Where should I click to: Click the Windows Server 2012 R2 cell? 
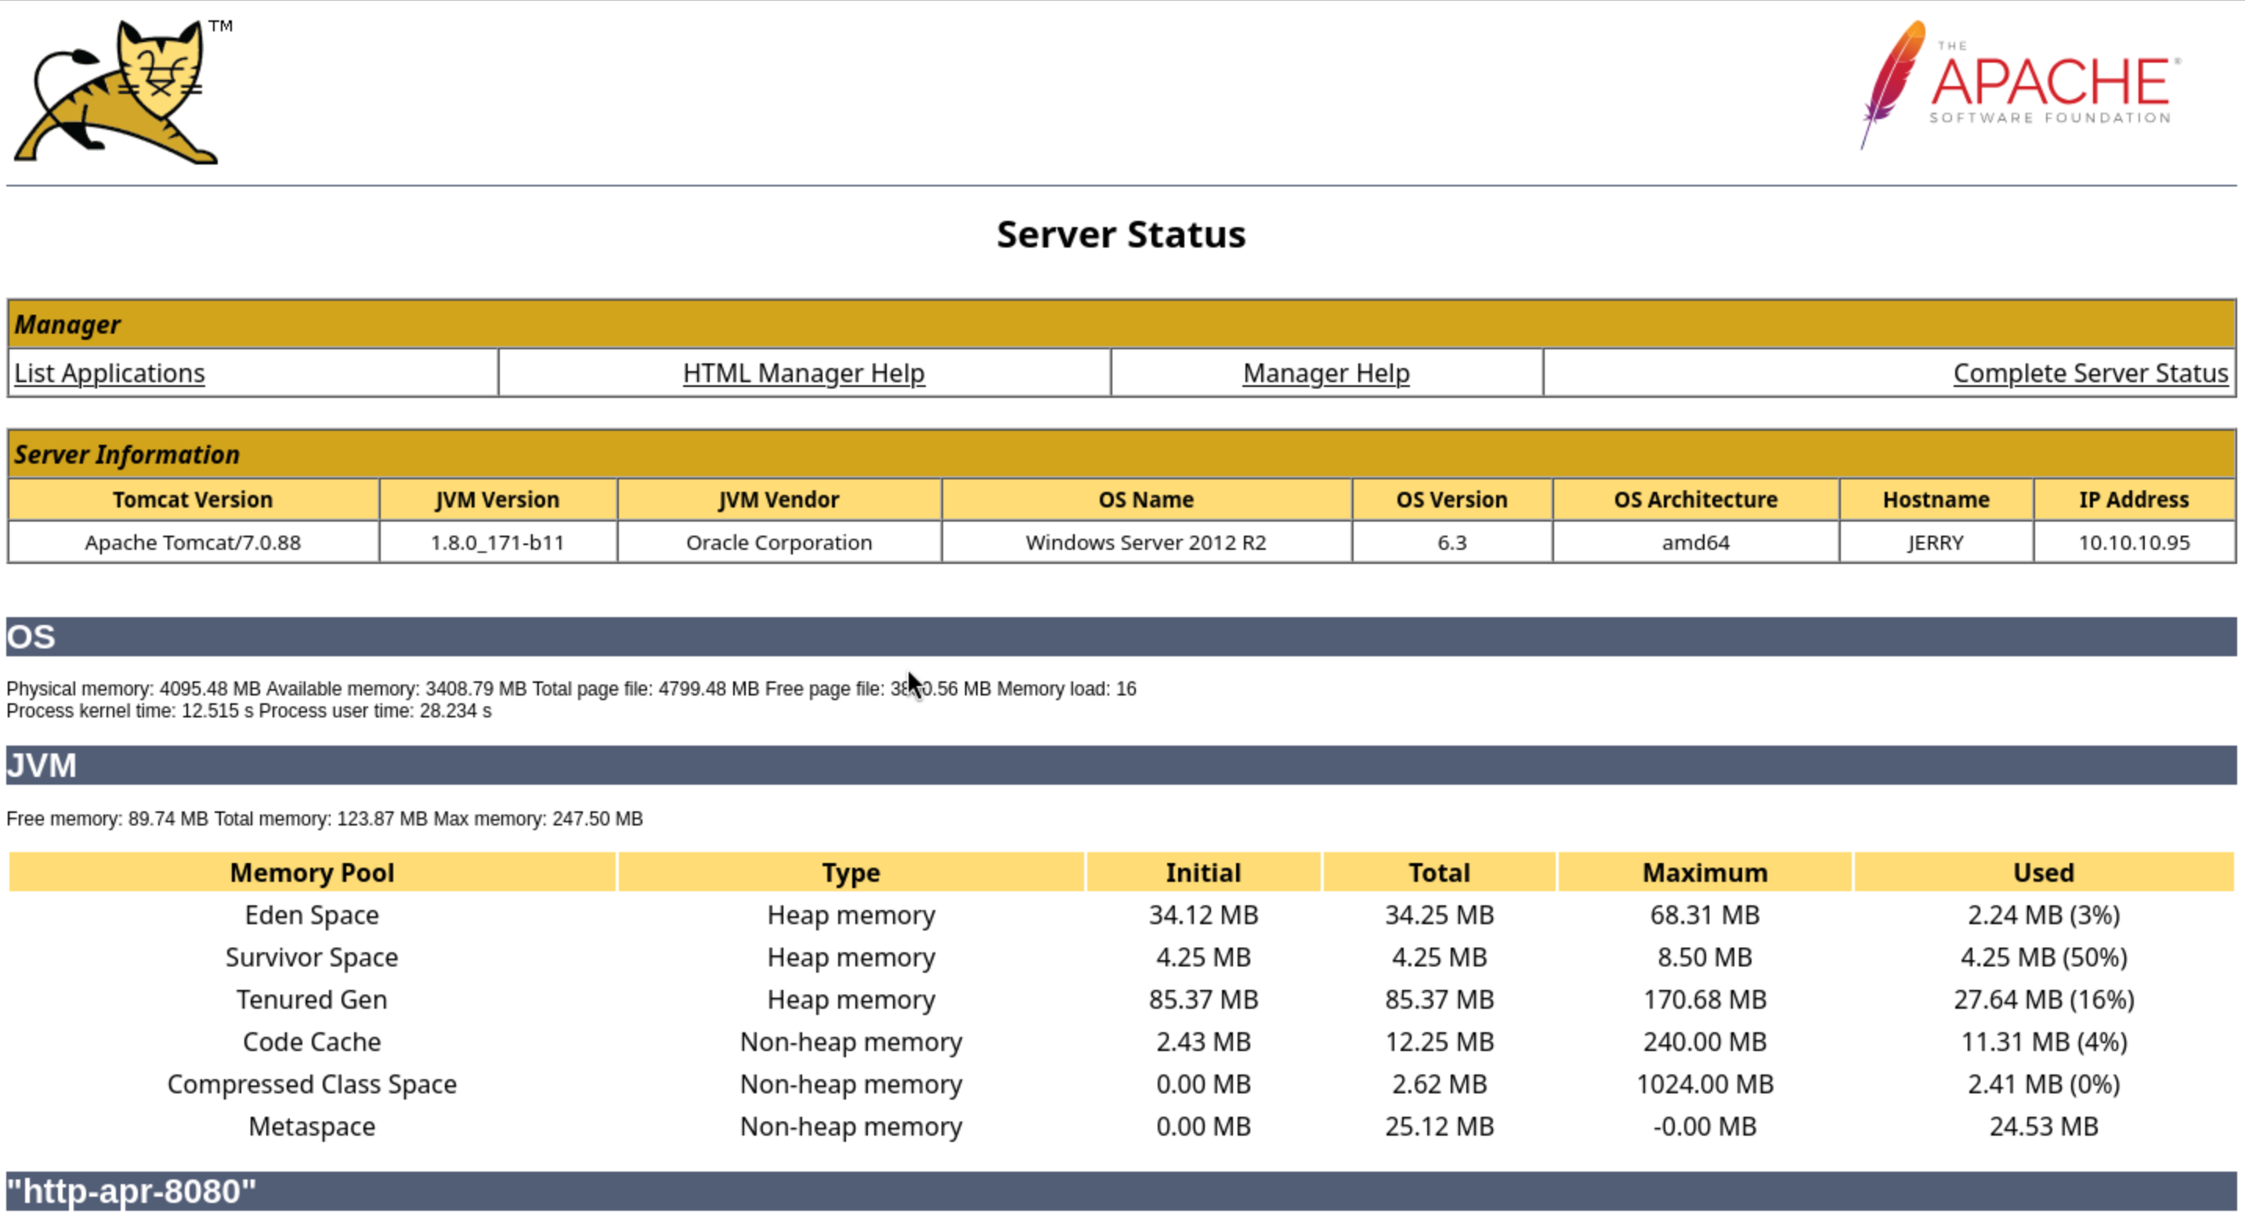(1145, 542)
